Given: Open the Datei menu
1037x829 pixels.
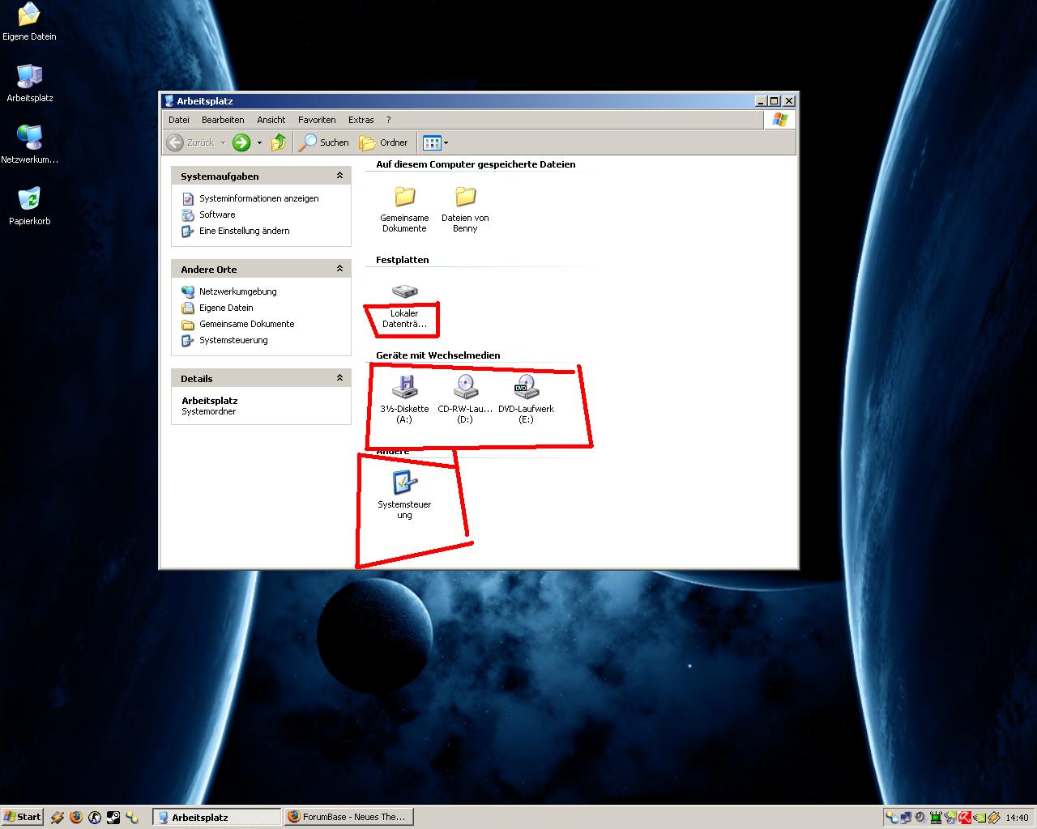Looking at the screenshot, I should [179, 120].
